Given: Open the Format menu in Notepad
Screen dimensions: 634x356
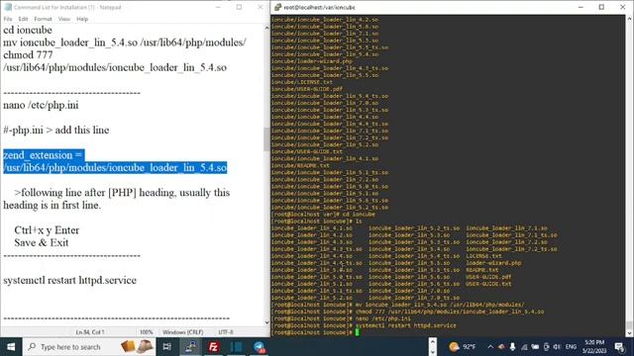Looking at the screenshot, I should 43,19.
